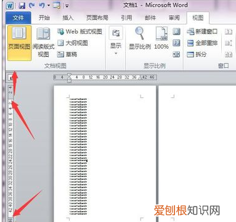Screen dimensions: 236x222
Task: Select the 视图 ribbon tab
Action: 198,18
